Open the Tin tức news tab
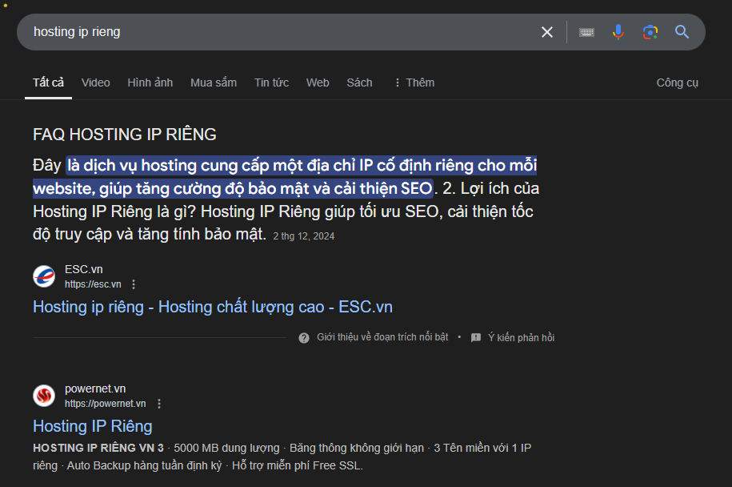 (x=271, y=83)
